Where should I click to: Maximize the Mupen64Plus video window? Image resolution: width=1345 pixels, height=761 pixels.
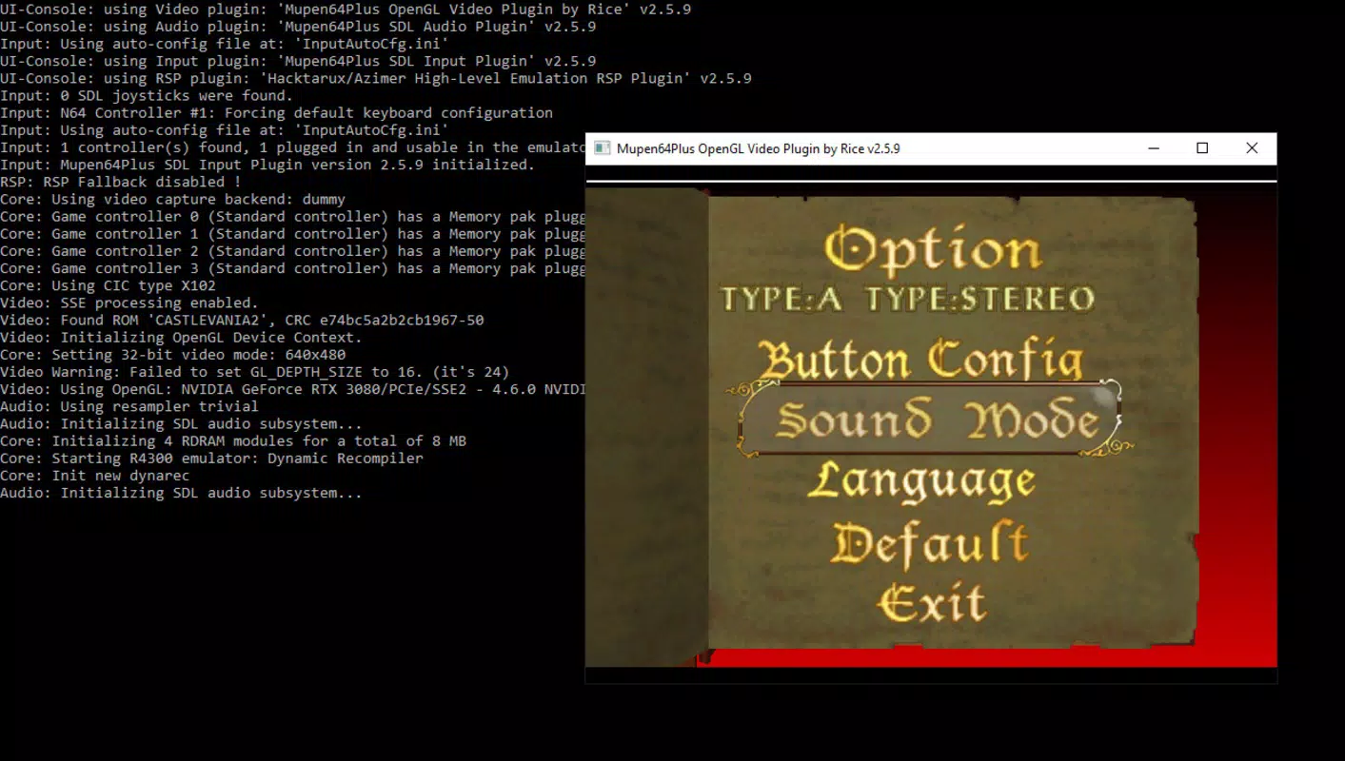coord(1202,148)
